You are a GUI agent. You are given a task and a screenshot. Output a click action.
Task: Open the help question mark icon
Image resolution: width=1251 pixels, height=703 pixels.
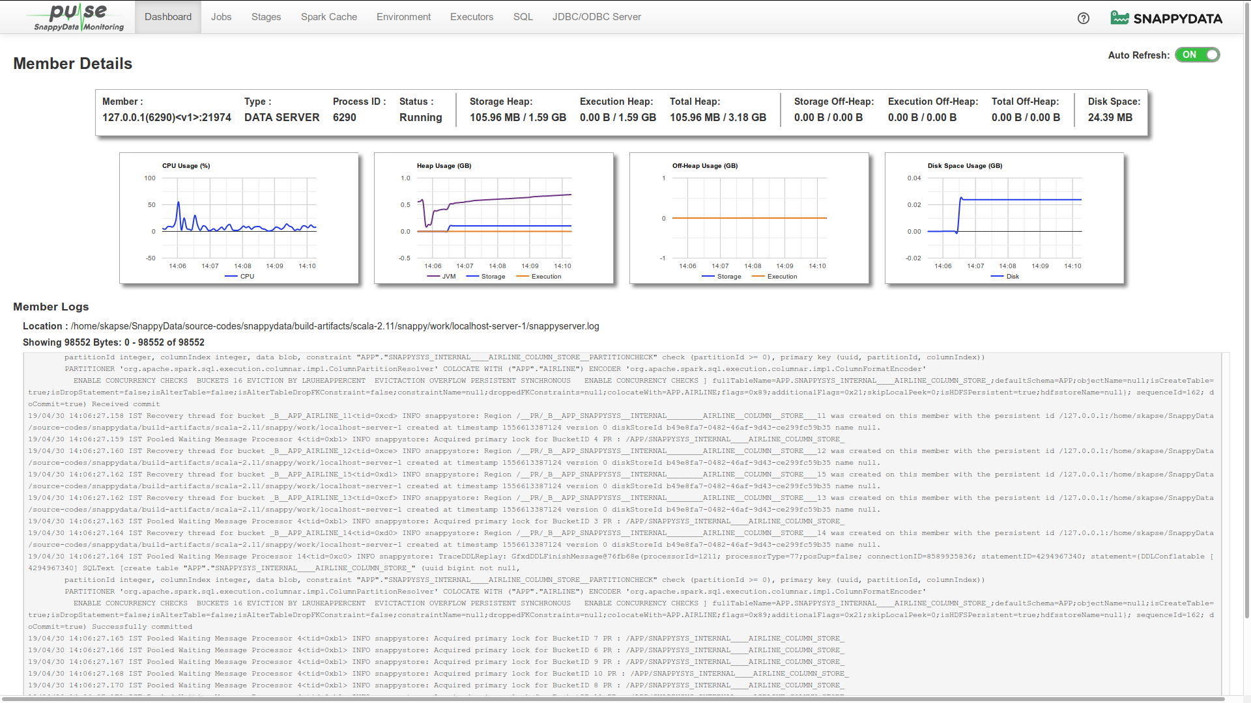click(1083, 18)
